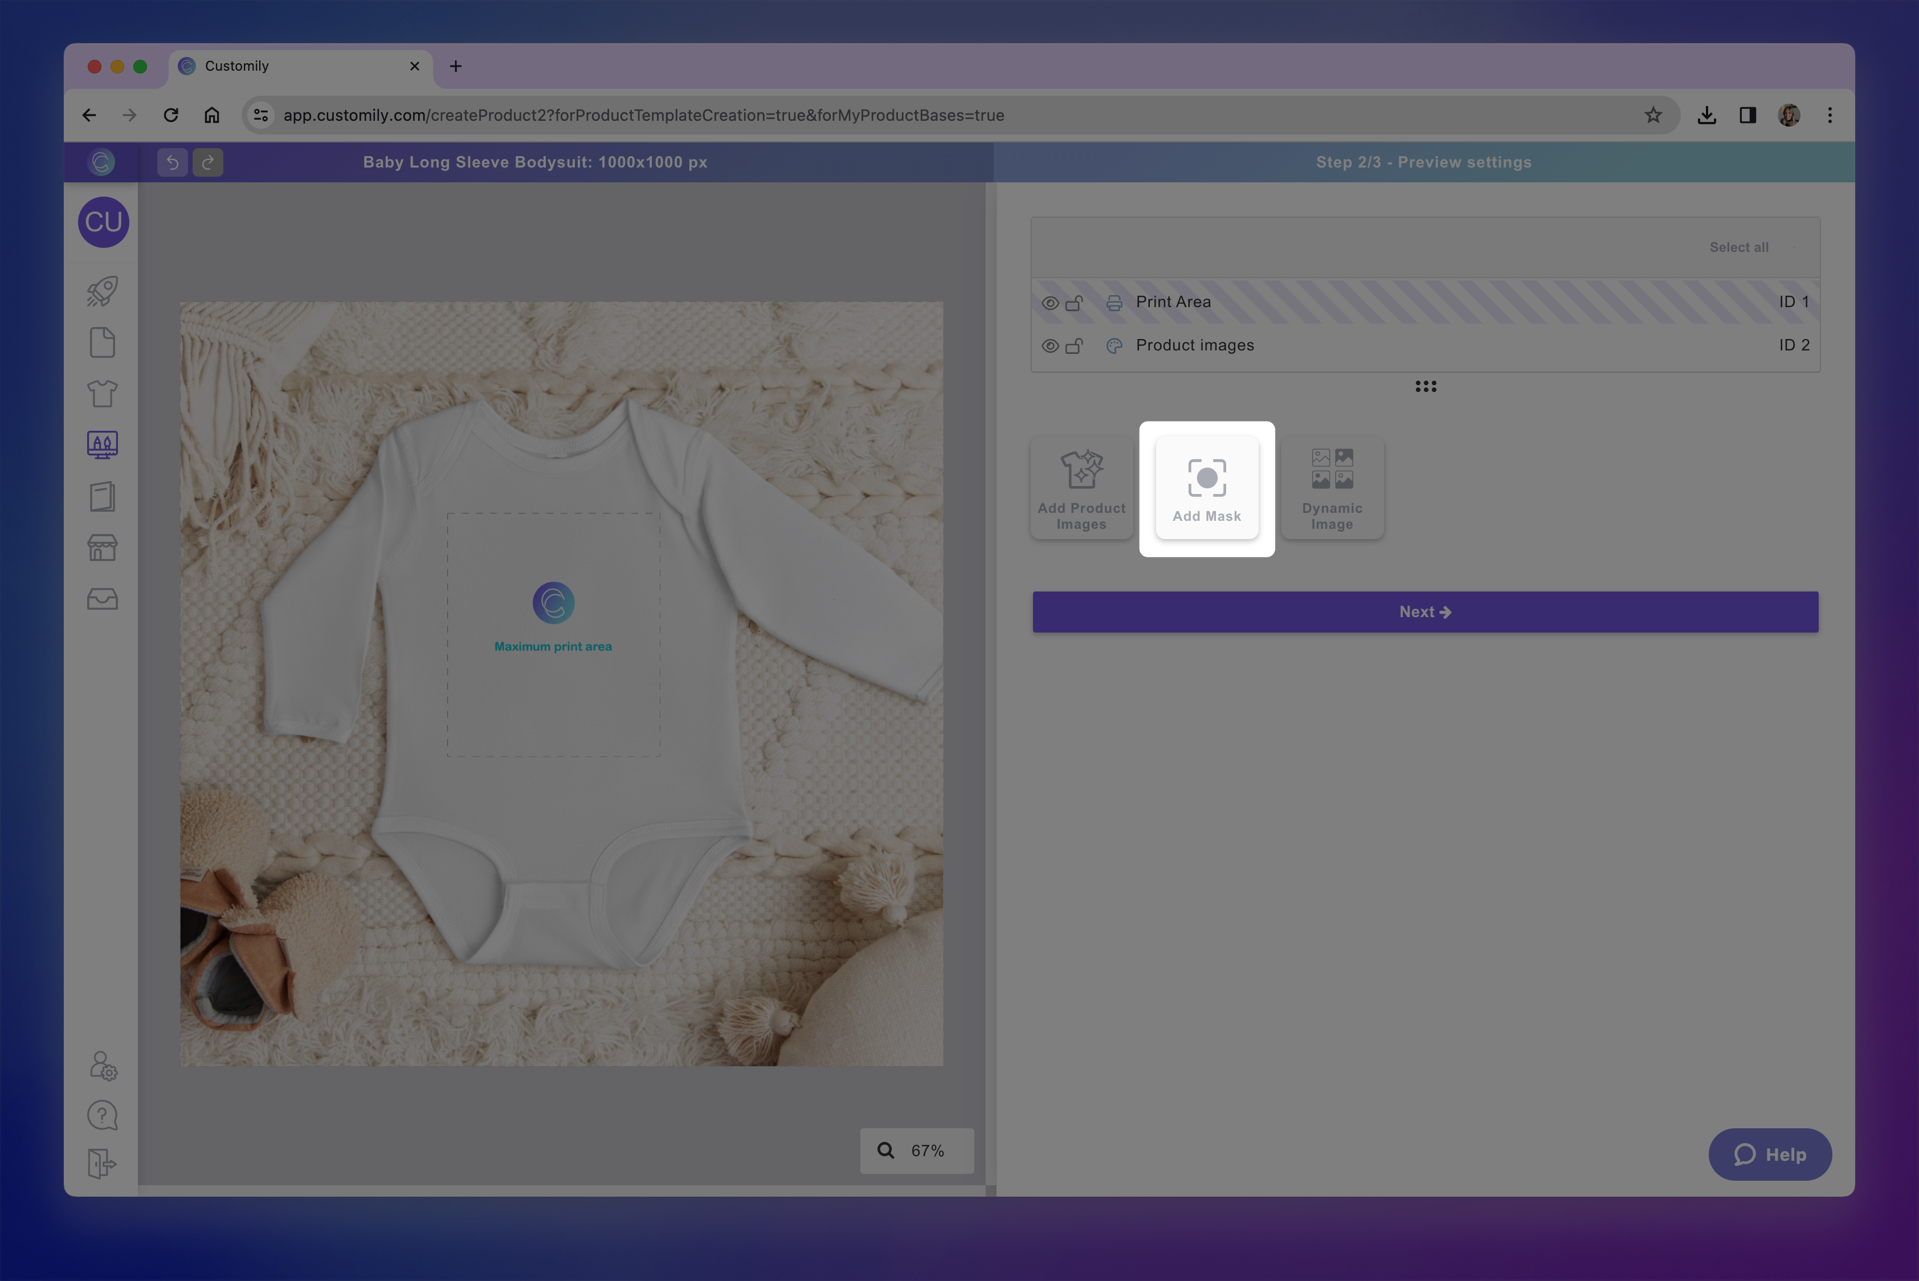The height and width of the screenshot is (1281, 1919).
Task: Hide the Product images layer
Action: click(1050, 346)
